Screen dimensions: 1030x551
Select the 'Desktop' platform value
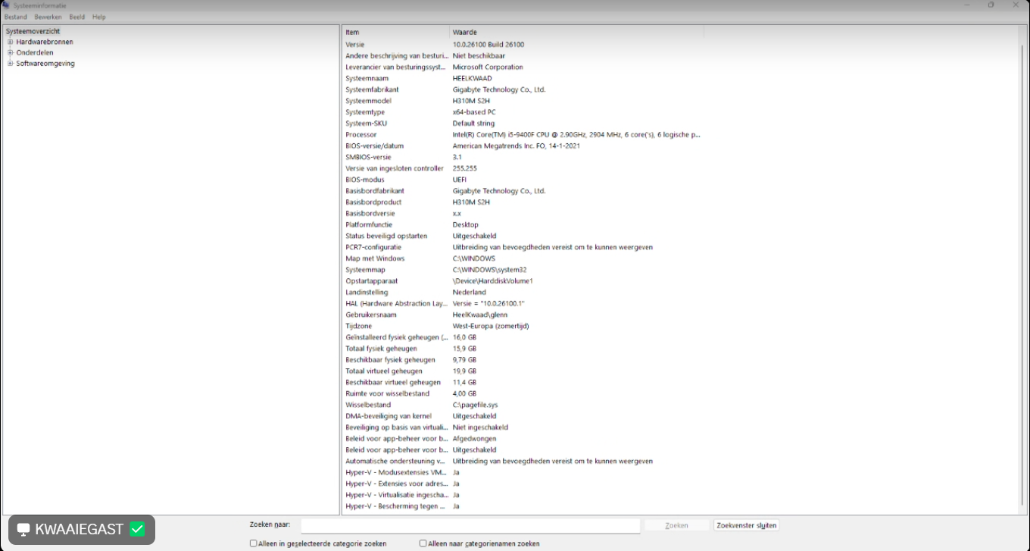click(x=466, y=224)
